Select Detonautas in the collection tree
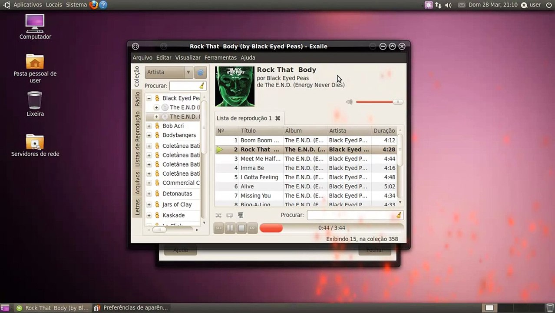 click(177, 194)
